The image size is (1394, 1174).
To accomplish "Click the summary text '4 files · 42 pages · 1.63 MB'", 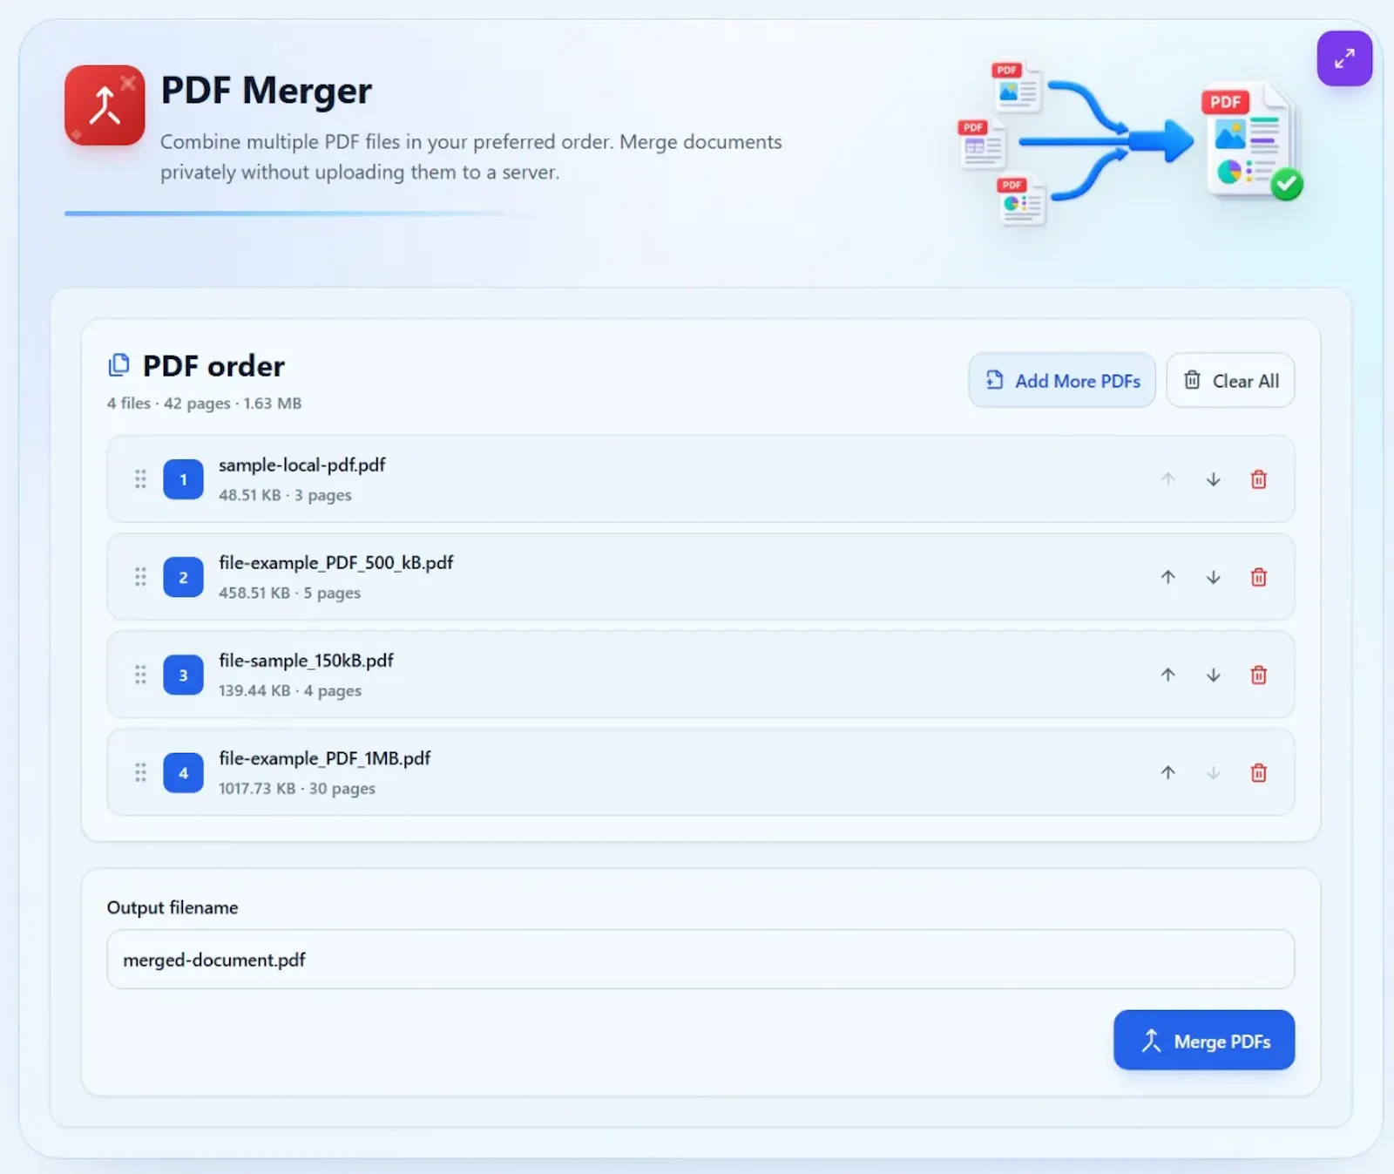I will [204, 403].
